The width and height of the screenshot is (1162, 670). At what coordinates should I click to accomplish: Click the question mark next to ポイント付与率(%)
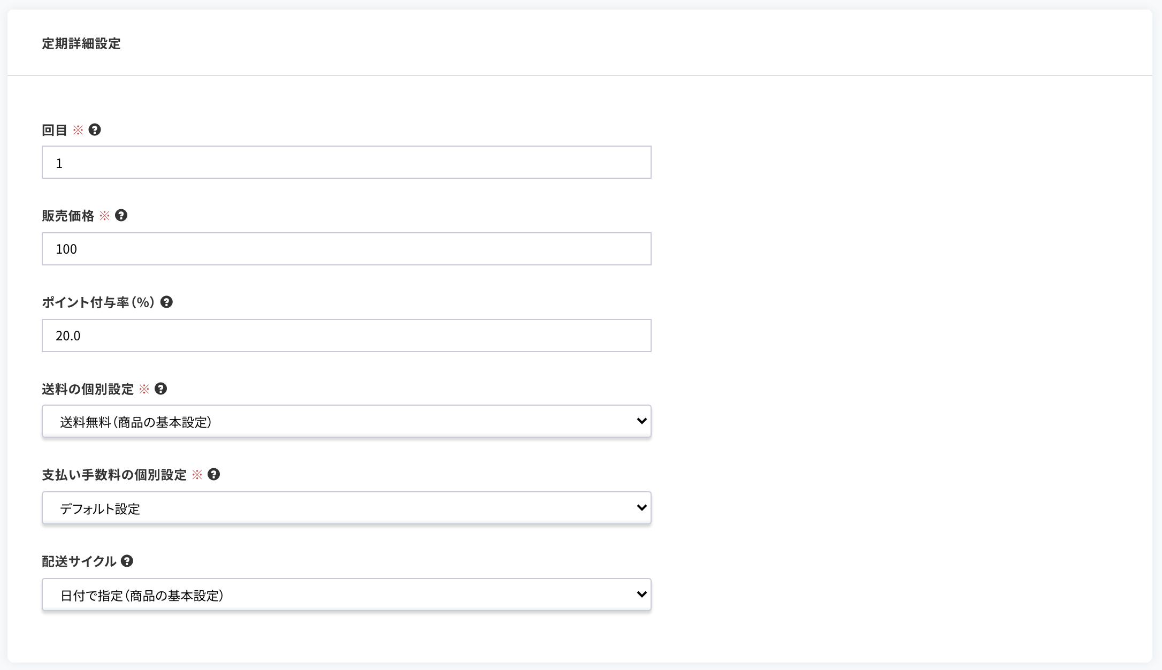[166, 302]
